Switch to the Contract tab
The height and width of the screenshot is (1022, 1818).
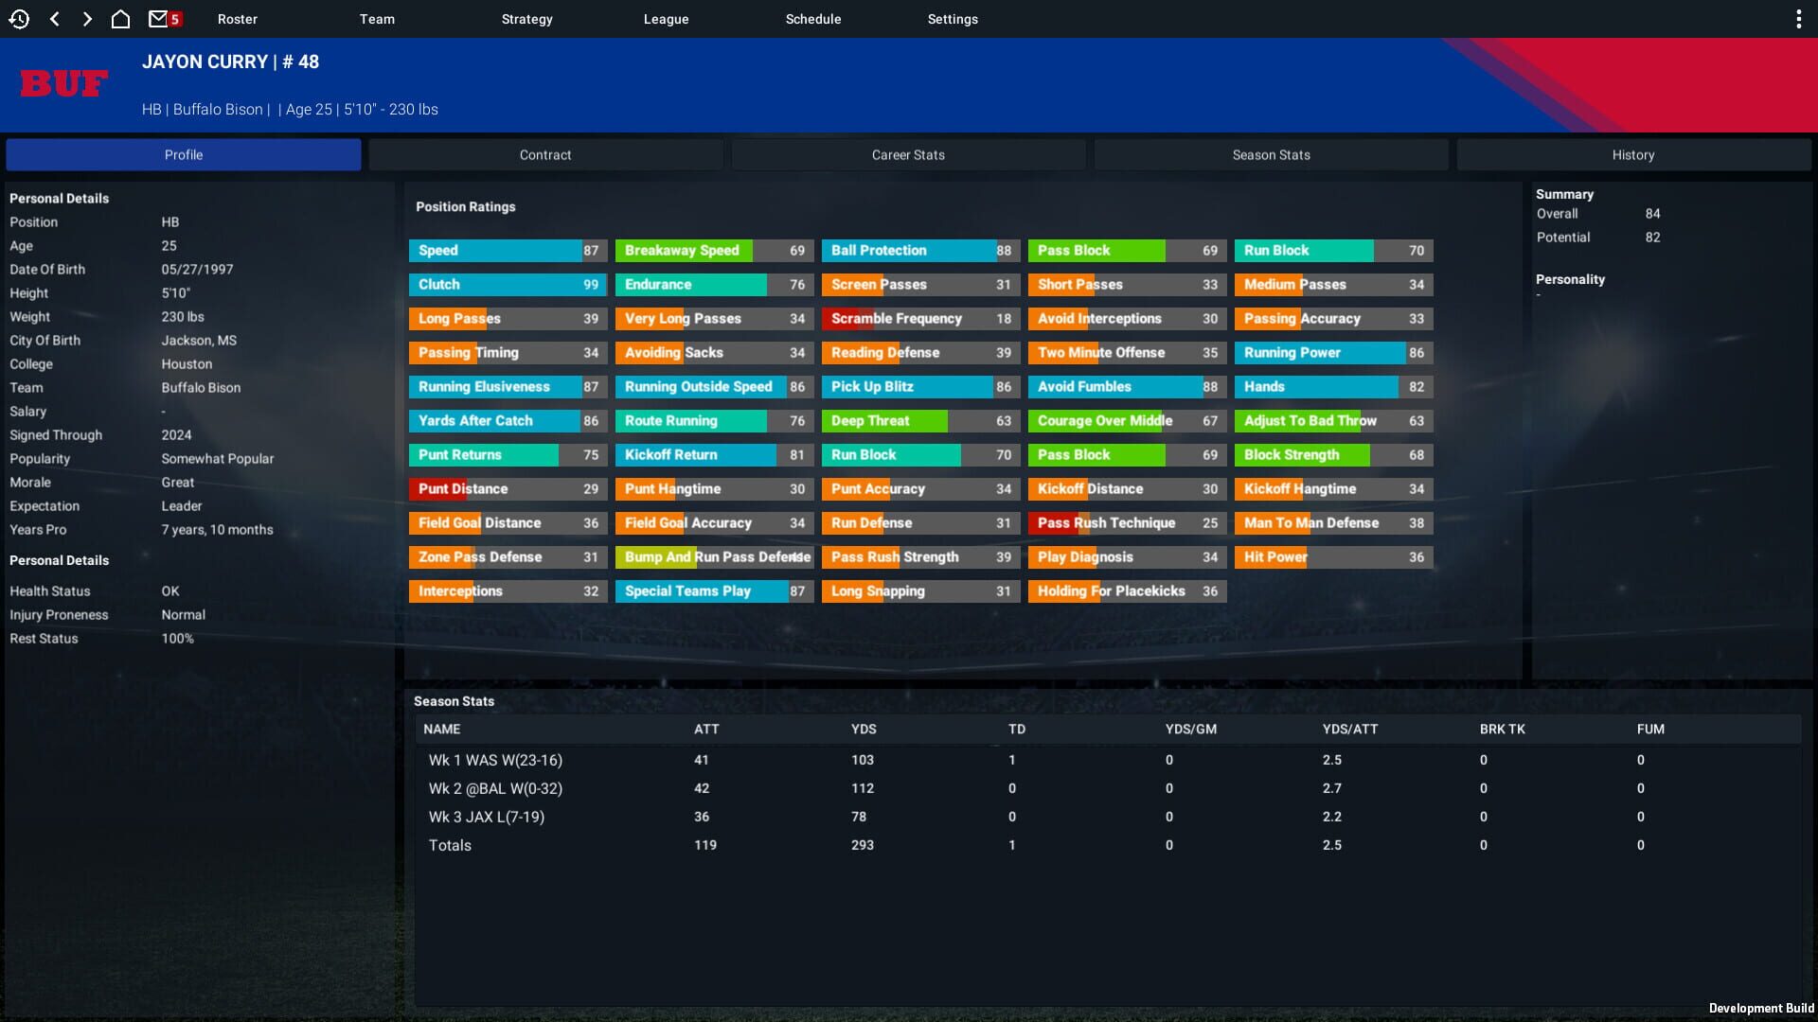pos(545,155)
